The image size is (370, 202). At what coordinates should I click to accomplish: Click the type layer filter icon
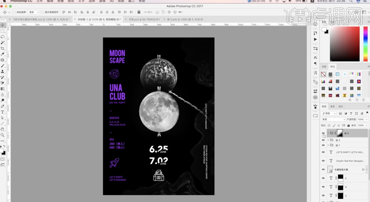click(x=351, y=113)
